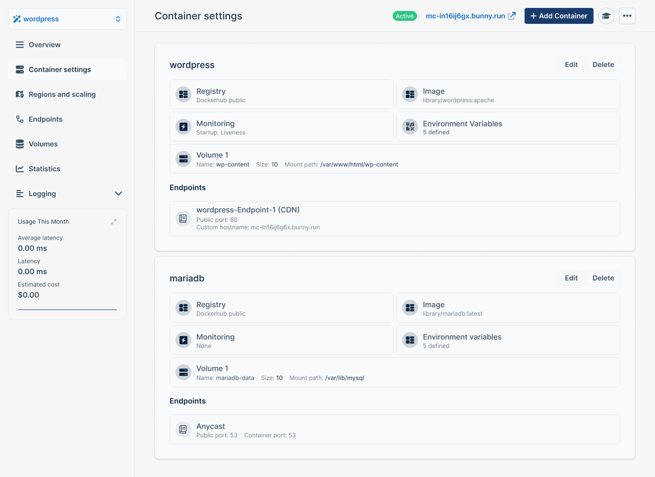Click the Endpoints sidebar icon
This screenshot has height=477, width=655.
click(x=19, y=119)
